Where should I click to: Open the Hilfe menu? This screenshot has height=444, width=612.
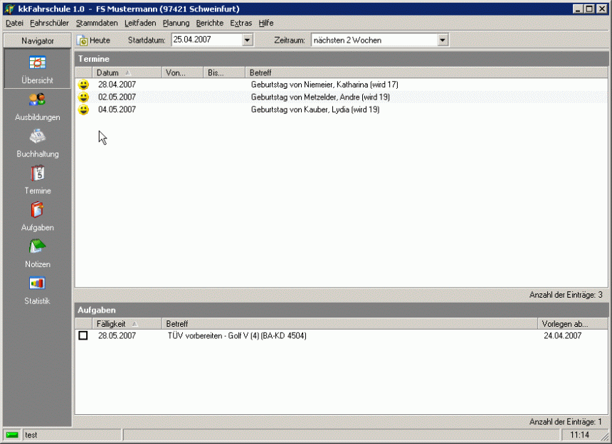coord(266,23)
